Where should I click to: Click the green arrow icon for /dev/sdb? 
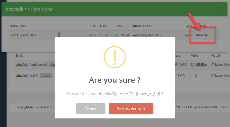(x=195, y=76)
